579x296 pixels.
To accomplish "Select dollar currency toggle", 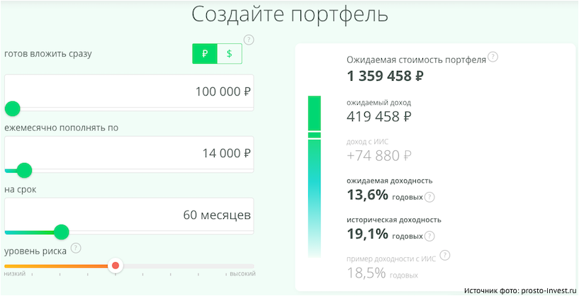I will coord(230,54).
